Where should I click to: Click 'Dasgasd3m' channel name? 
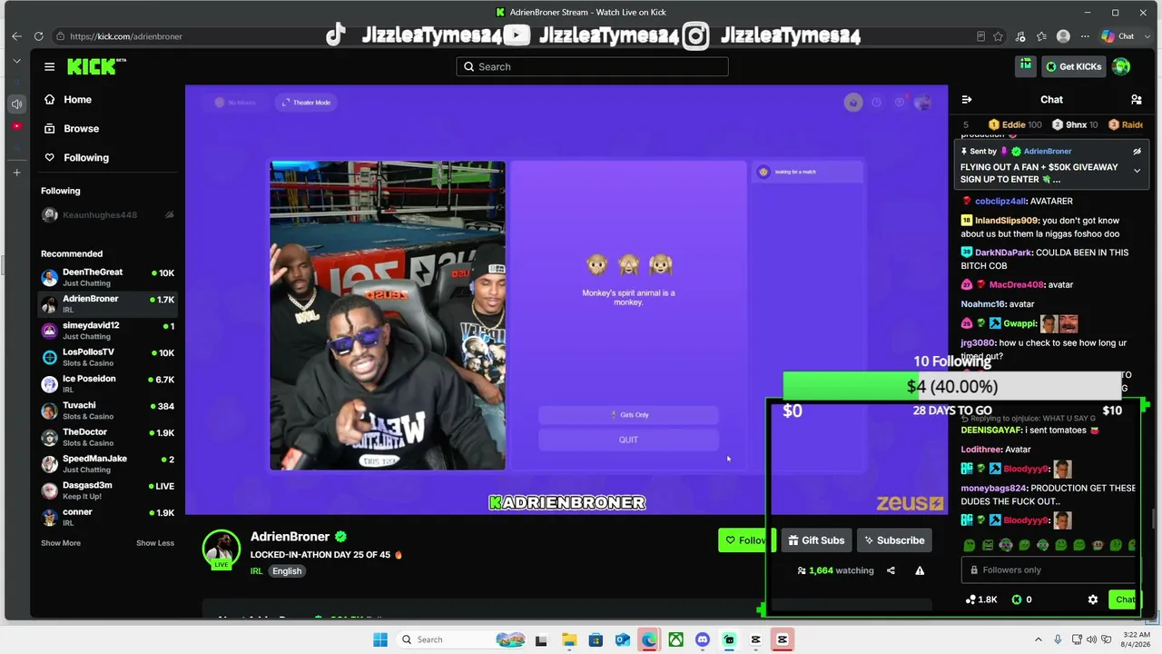(x=87, y=485)
